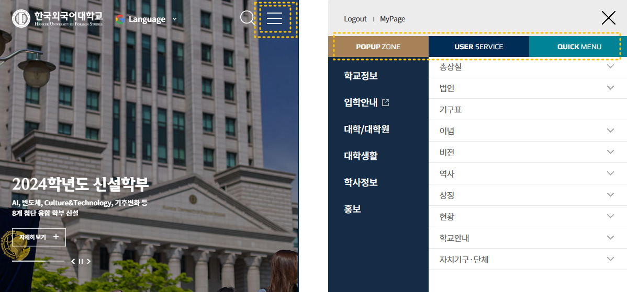Click the 법인 menu text
This screenshot has height=292, width=627.
tap(446, 88)
